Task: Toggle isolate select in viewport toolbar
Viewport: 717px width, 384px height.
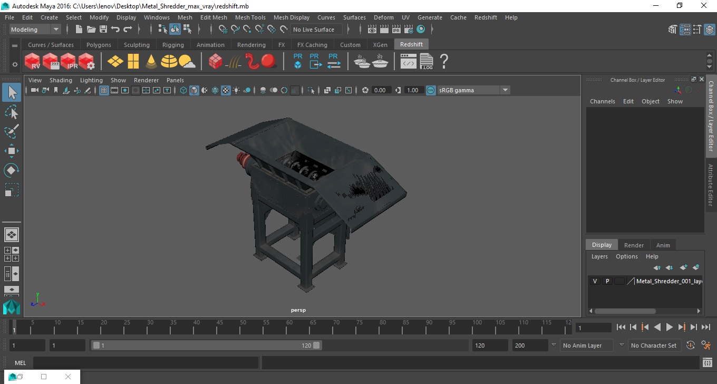Action: pyautogui.click(x=312, y=90)
